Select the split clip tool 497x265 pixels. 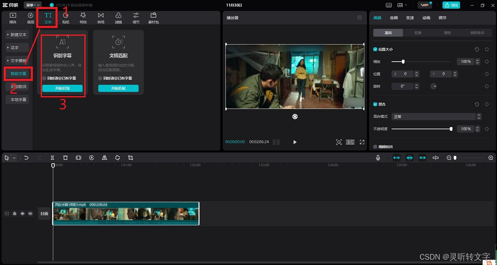[x=52, y=158]
